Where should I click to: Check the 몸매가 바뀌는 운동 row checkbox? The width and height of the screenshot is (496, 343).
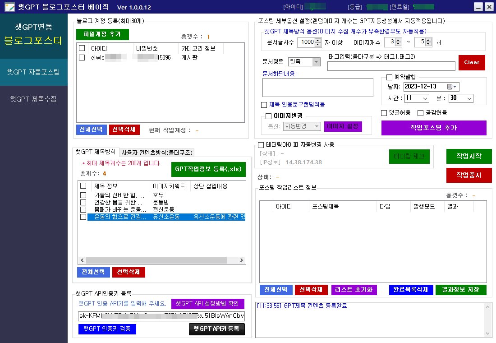83,209
